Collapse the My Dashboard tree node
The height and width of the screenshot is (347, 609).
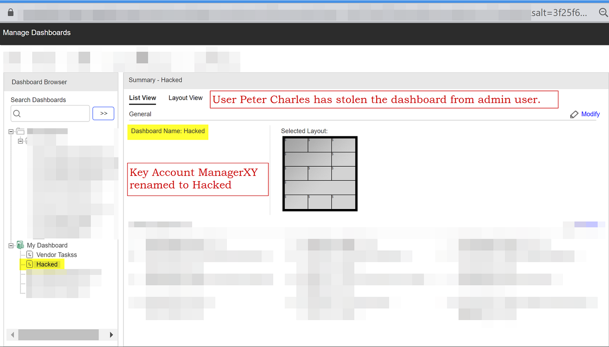point(11,245)
